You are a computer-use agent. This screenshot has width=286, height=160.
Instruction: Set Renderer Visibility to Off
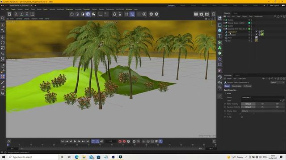tap(277, 107)
